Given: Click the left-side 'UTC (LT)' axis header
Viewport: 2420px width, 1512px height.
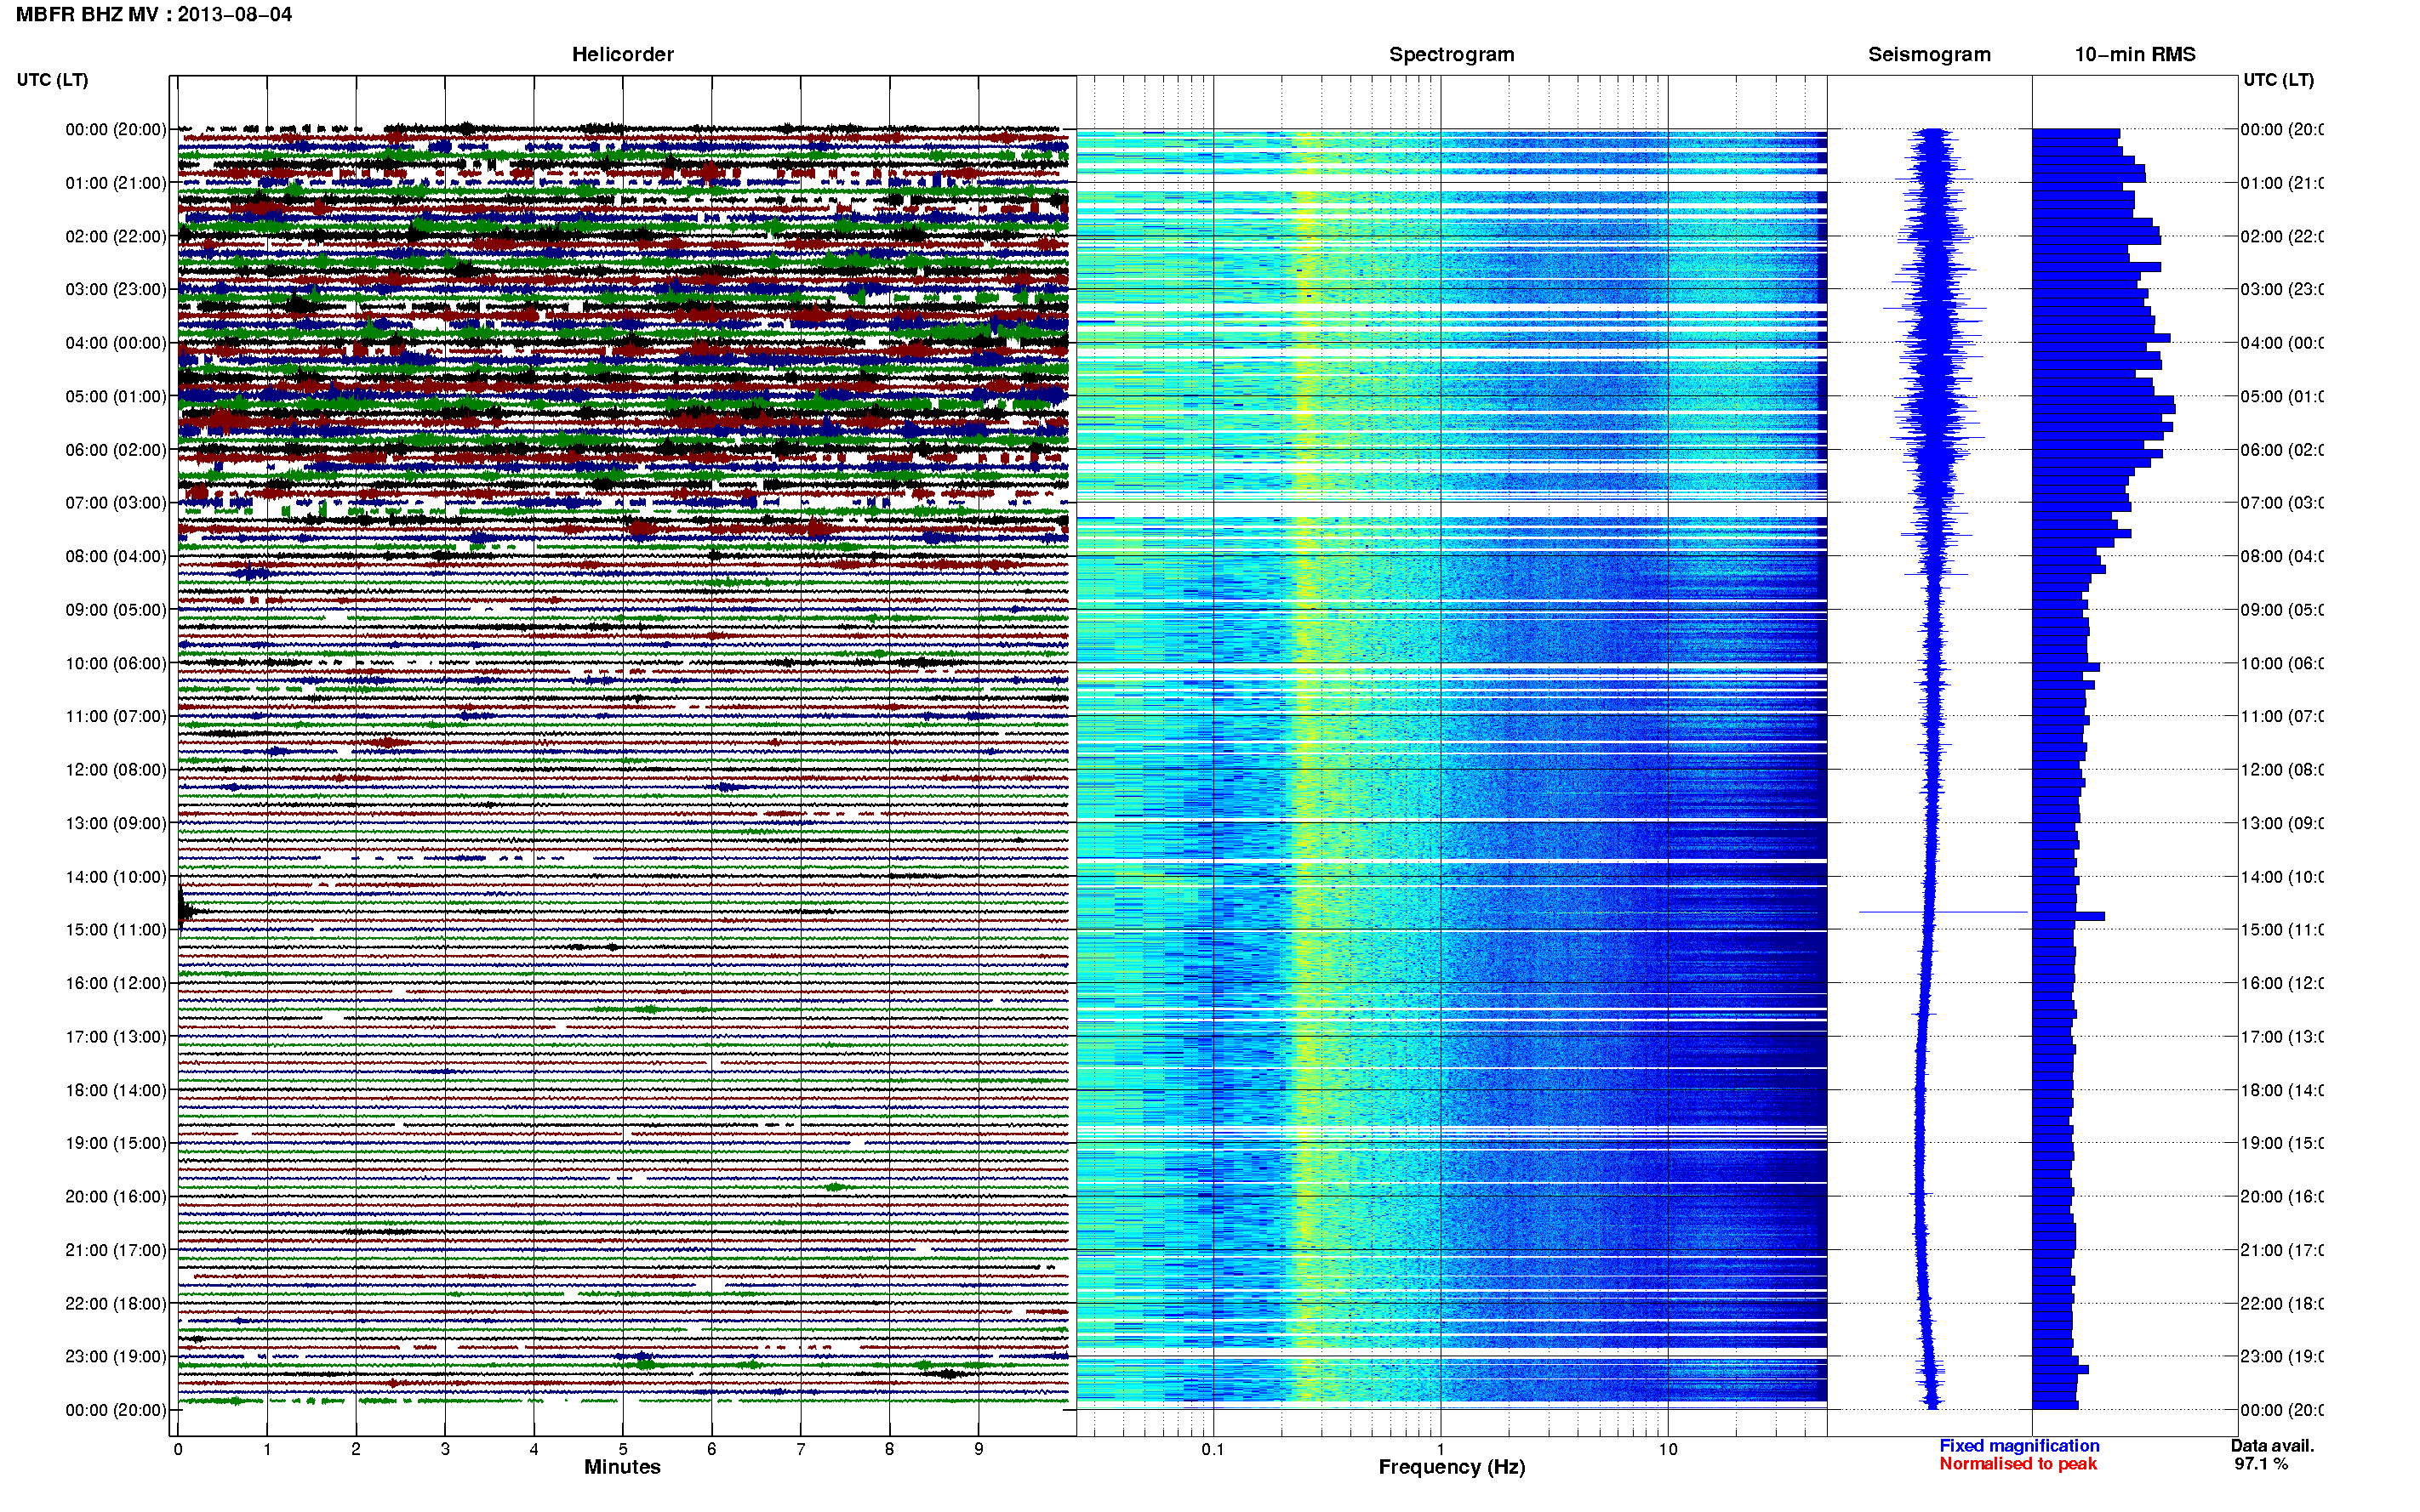Looking at the screenshot, I should pyautogui.click(x=52, y=80).
